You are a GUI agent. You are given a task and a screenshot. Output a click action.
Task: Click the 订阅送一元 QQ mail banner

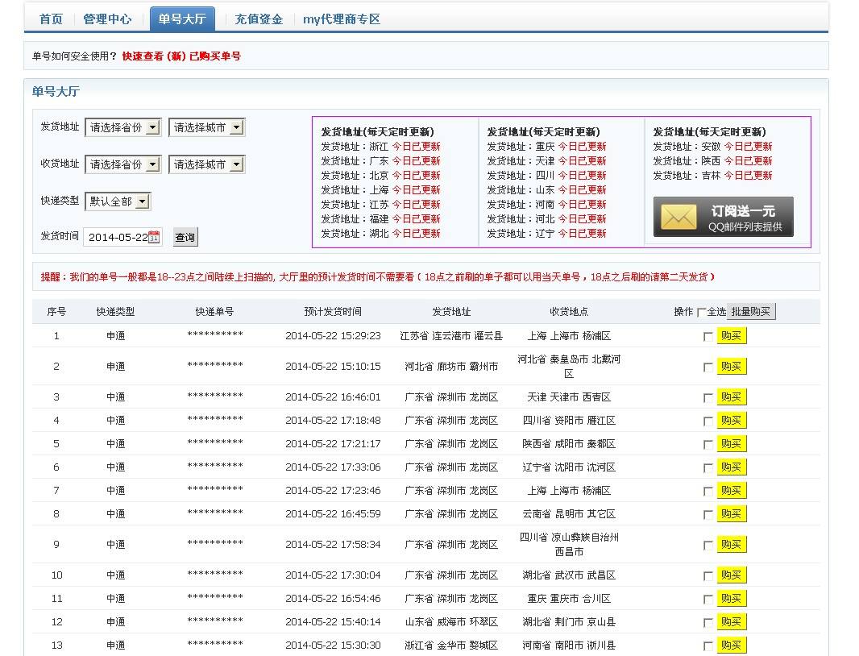tap(723, 217)
